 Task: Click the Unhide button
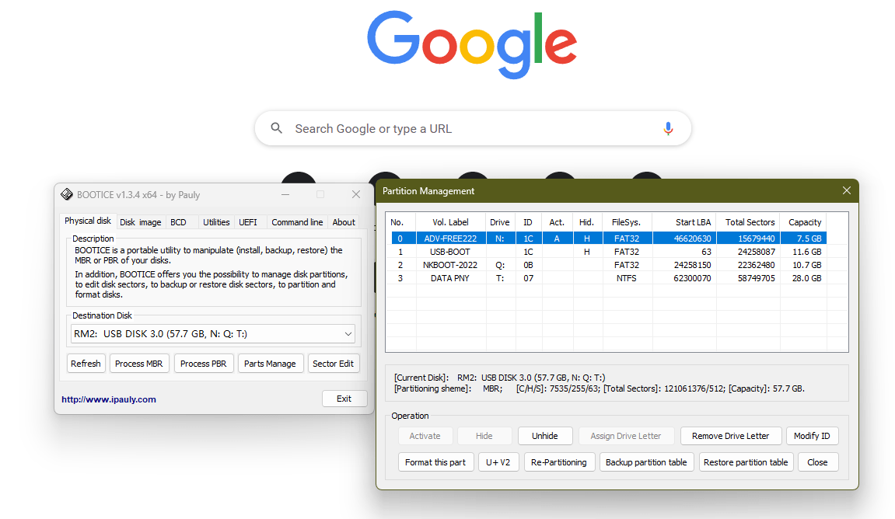544,436
